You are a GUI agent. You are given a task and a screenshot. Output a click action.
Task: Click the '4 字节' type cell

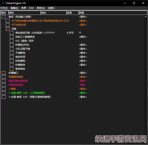pos(70,33)
